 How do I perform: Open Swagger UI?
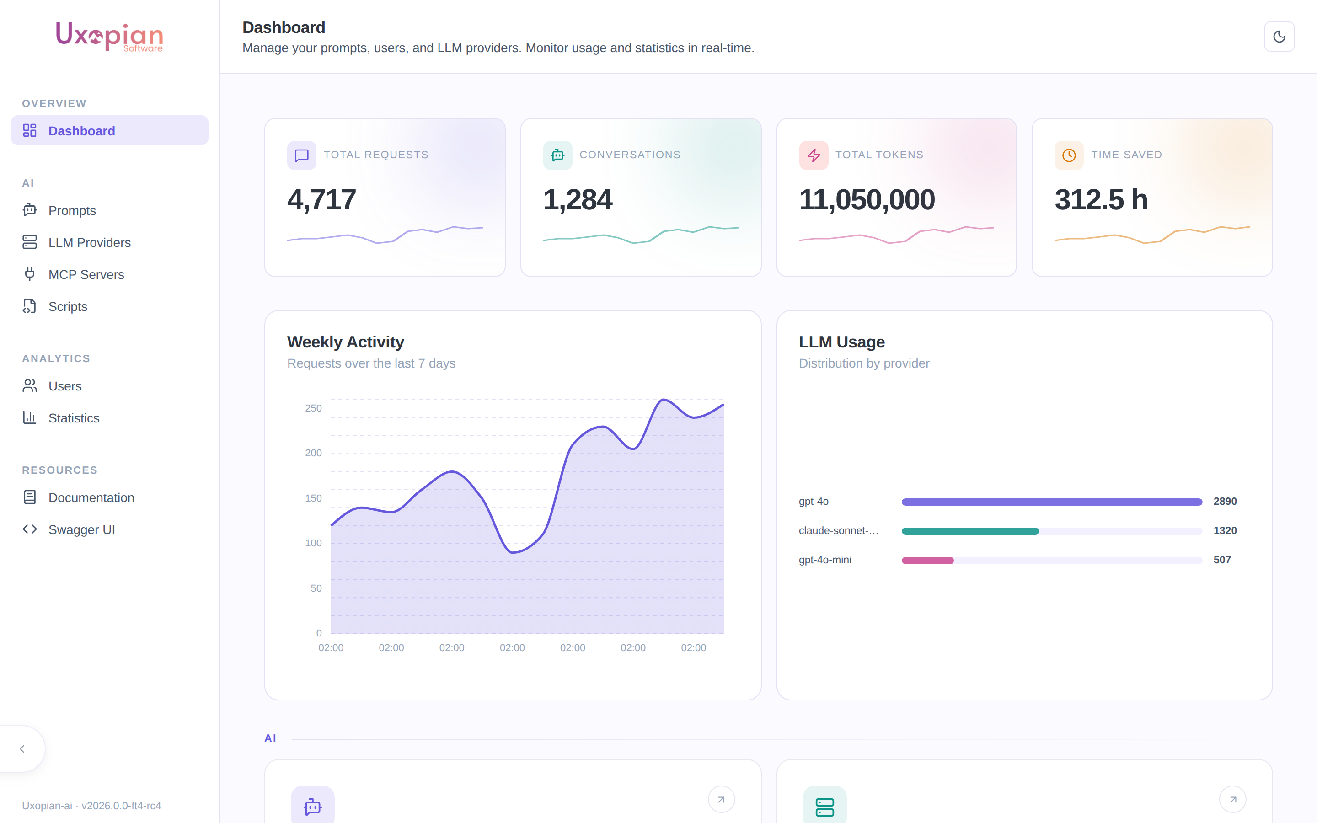109,529
